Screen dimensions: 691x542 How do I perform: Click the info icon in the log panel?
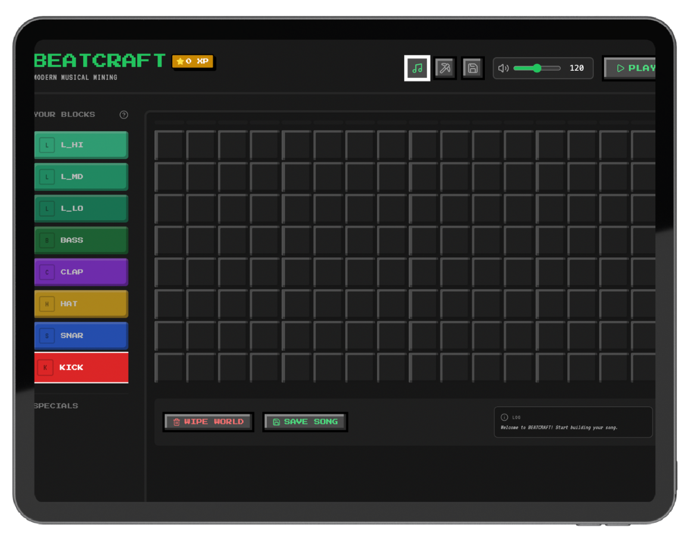point(505,417)
